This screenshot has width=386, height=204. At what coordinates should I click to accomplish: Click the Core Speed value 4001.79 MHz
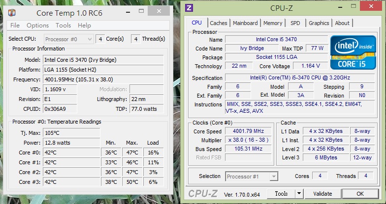tap(248, 131)
